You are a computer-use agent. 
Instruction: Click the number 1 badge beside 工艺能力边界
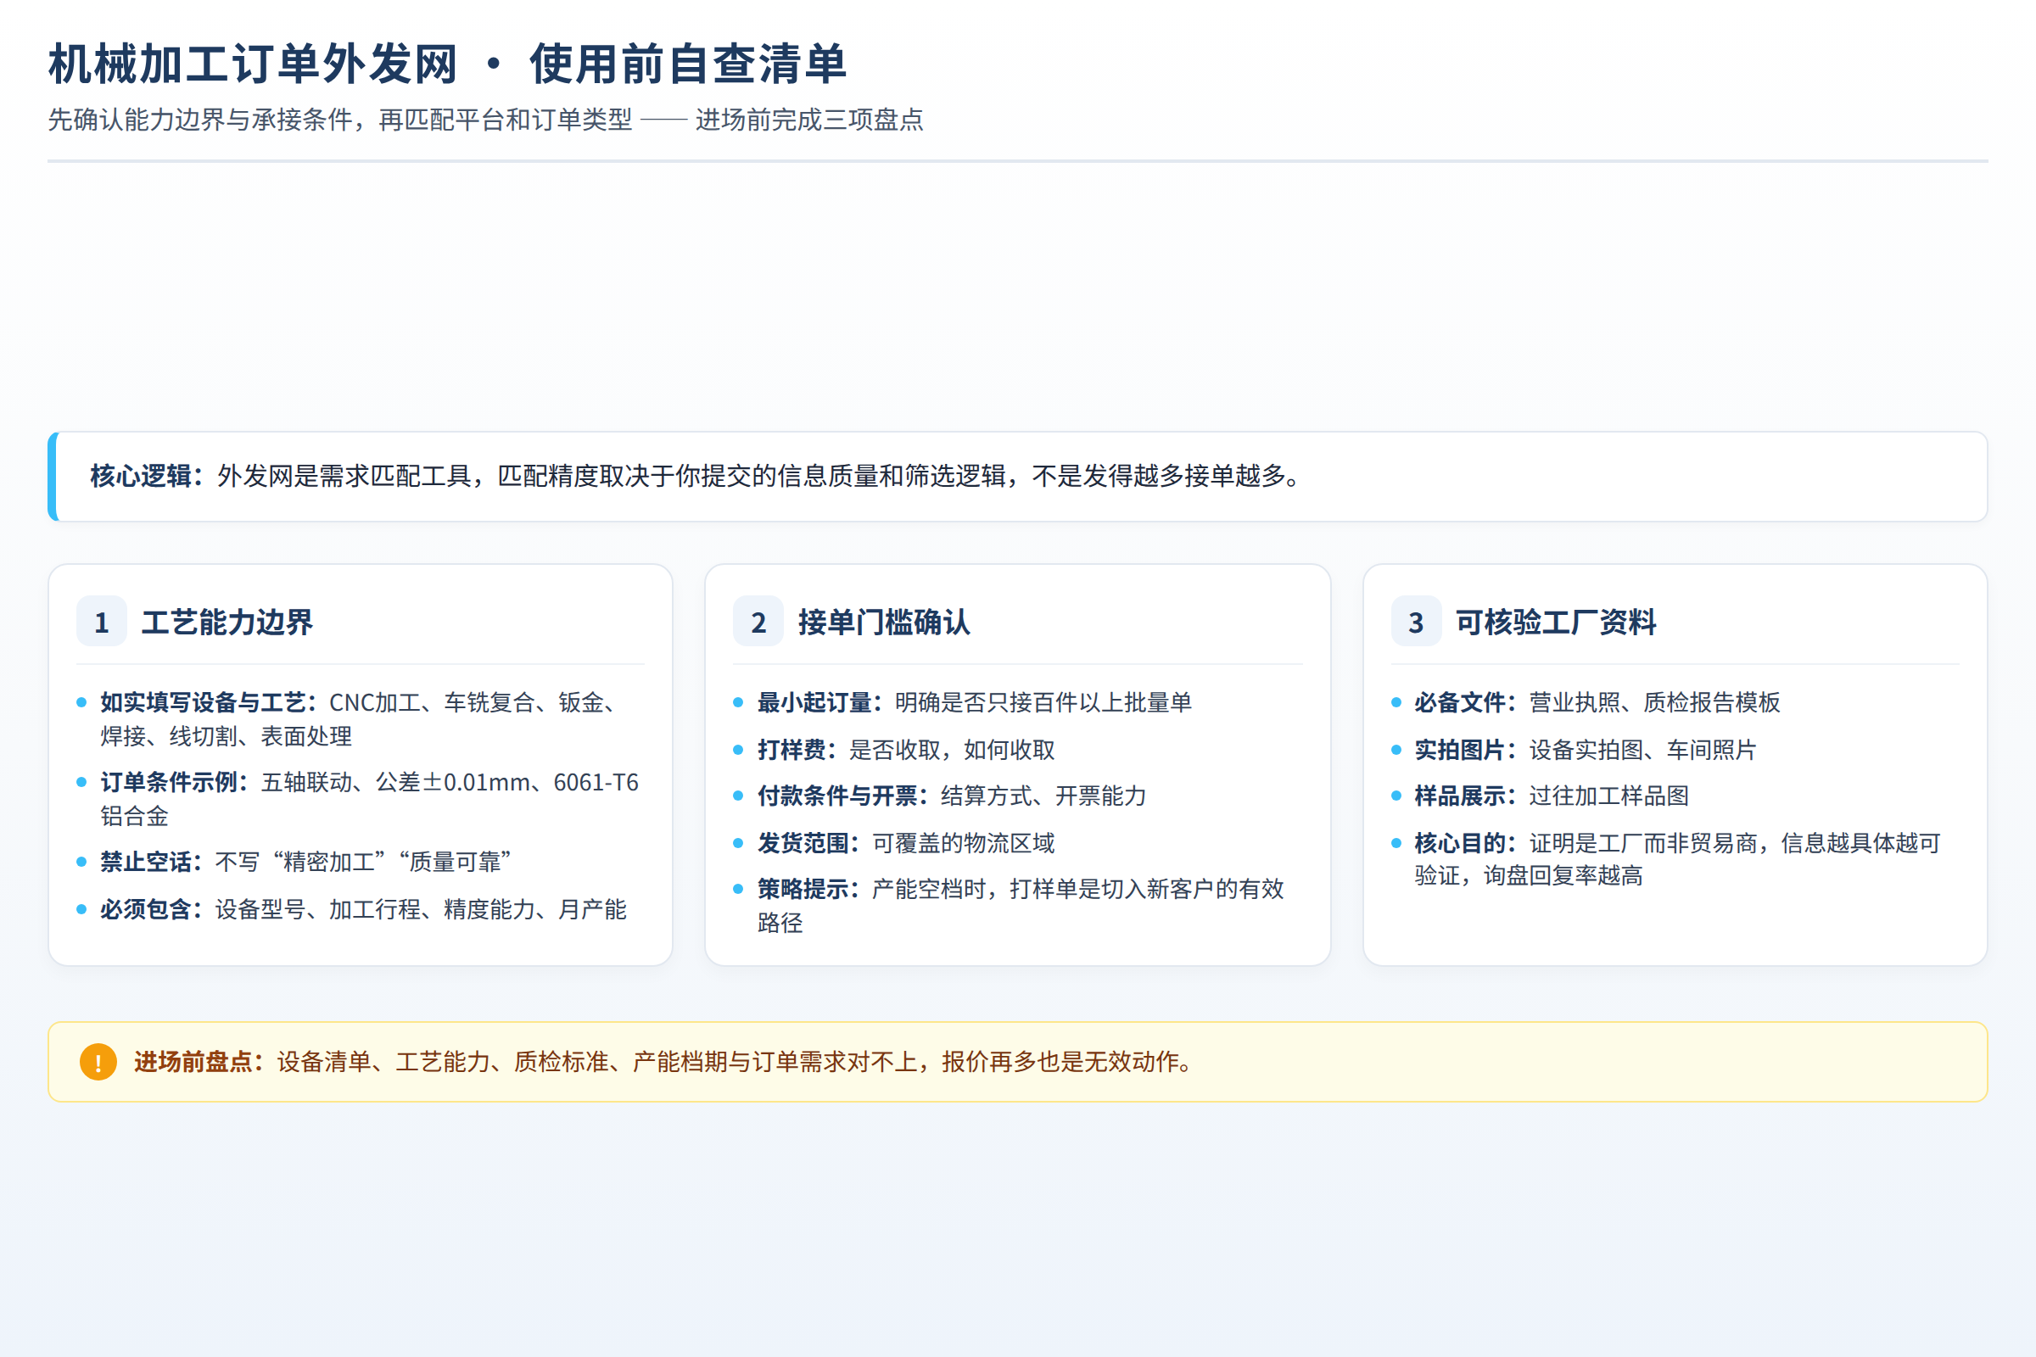[x=101, y=622]
